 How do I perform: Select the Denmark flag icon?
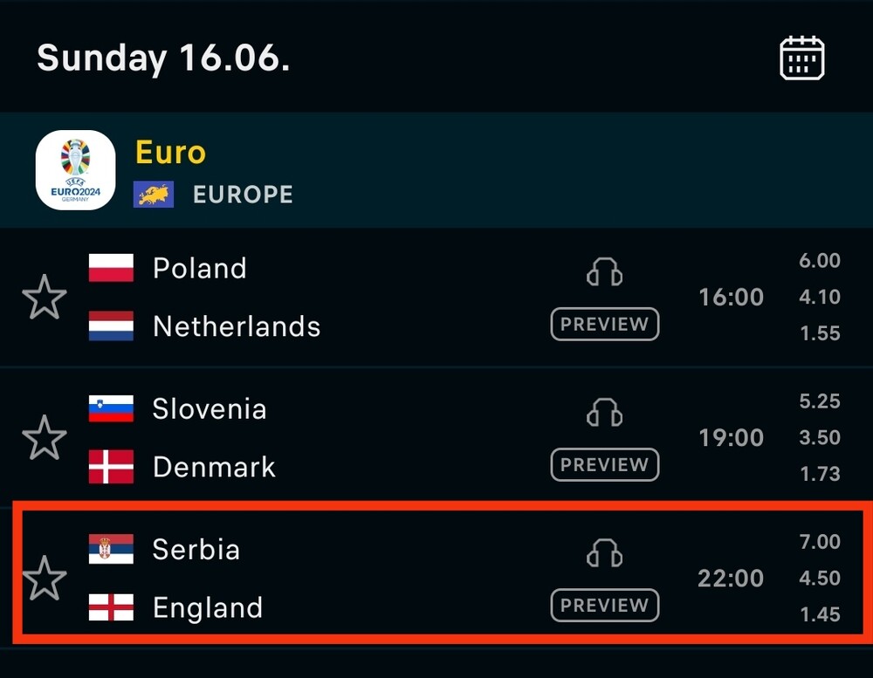click(x=112, y=467)
